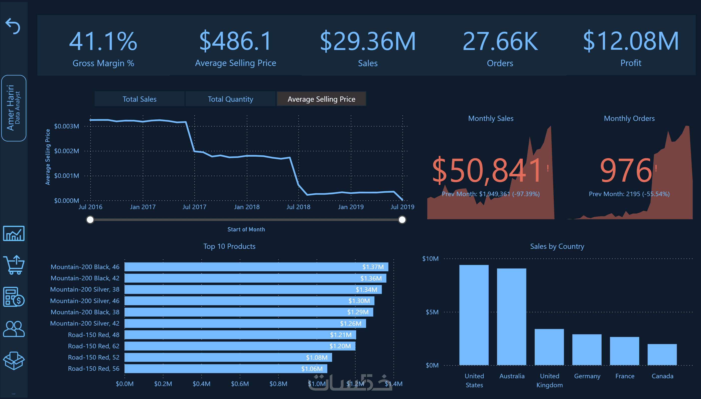This screenshot has width=701, height=399.
Task: Switch chart to Total Sales
Action: click(x=139, y=99)
